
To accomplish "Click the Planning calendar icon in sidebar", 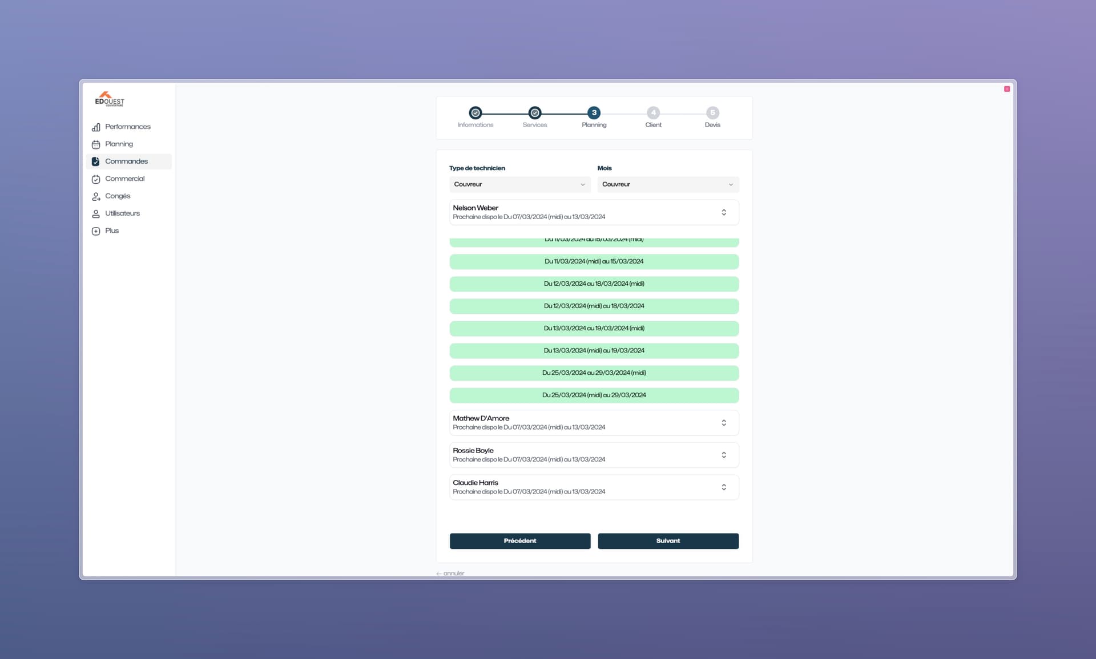I will coord(96,144).
